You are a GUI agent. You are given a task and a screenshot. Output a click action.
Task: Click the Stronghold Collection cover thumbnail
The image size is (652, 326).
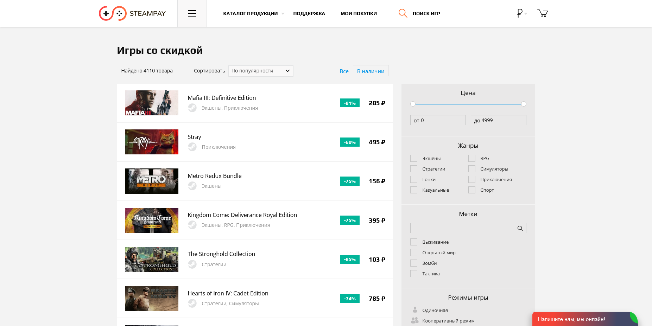tap(152, 259)
